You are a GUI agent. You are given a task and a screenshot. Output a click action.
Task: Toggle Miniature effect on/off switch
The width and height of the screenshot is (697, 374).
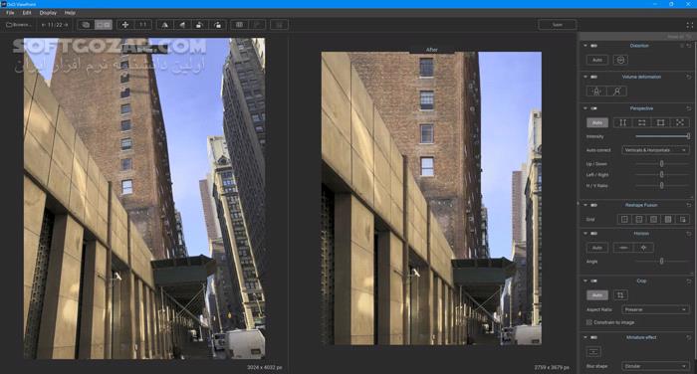(593, 337)
